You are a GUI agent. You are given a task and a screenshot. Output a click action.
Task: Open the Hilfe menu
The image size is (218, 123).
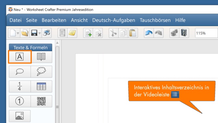point(180,20)
